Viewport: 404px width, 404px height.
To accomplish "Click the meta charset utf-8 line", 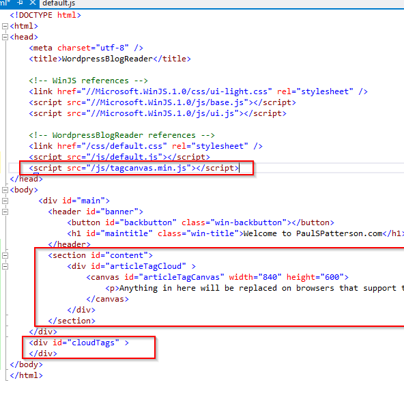I will (86, 48).
